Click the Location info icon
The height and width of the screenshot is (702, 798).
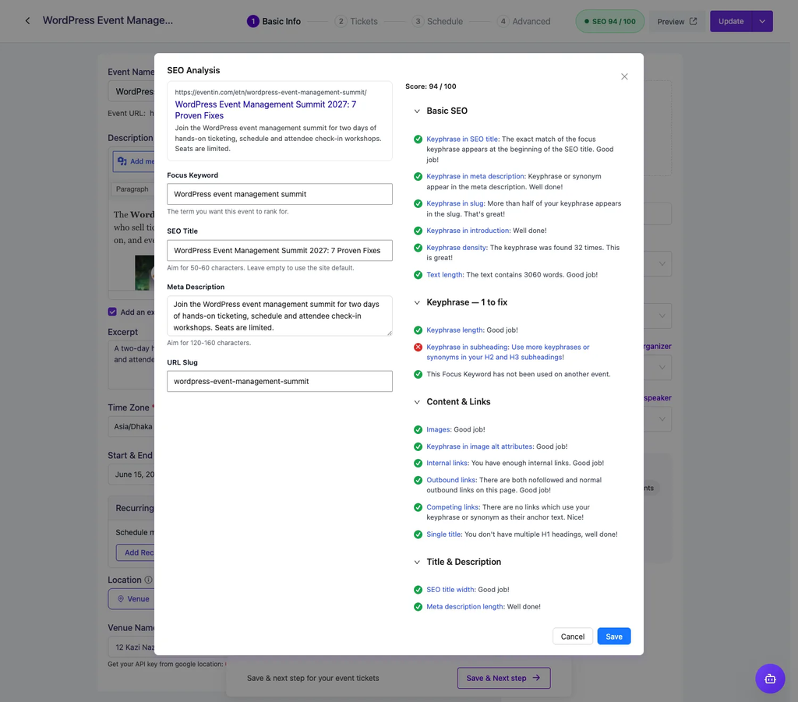click(148, 580)
